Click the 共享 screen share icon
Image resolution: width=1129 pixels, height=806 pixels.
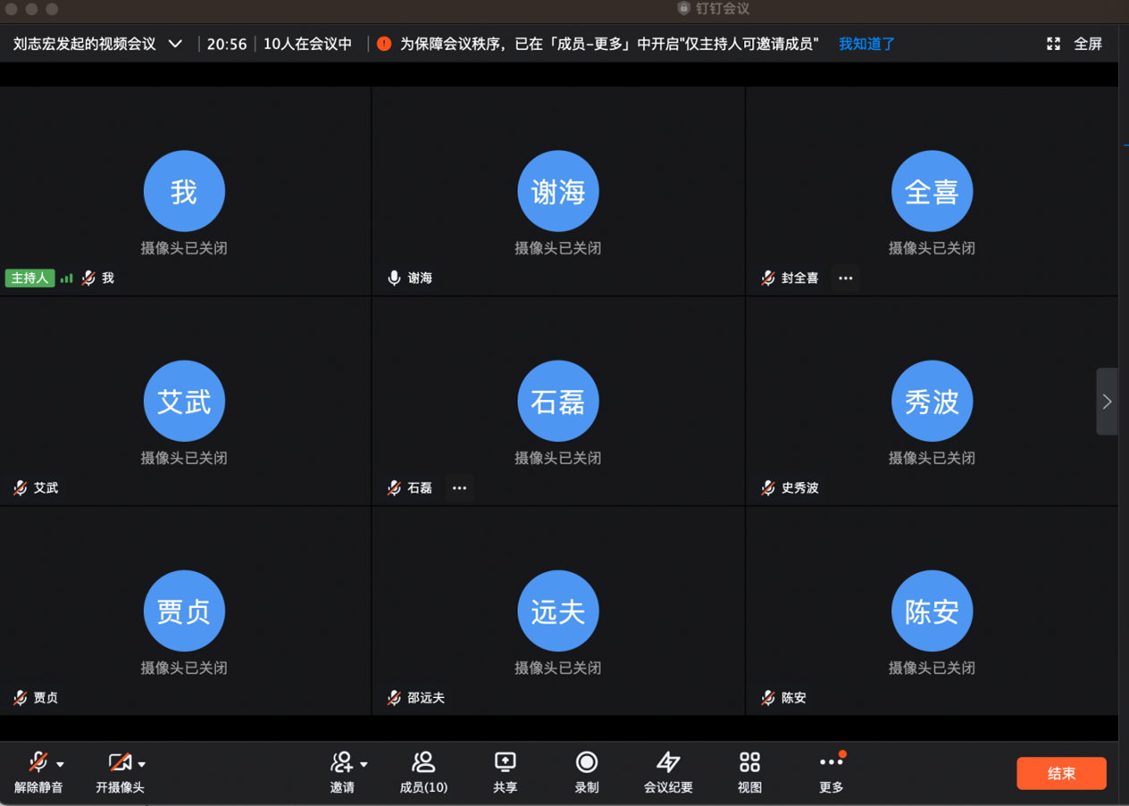[x=505, y=763]
